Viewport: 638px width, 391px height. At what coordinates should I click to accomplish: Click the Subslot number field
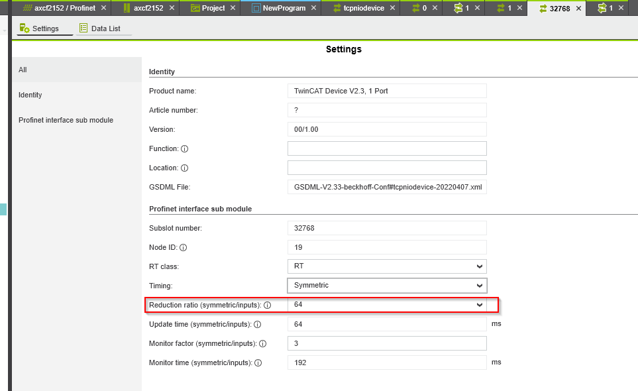[x=387, y=228]
